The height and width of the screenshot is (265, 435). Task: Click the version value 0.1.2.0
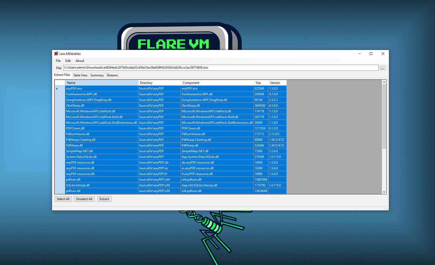[x=277, y=128]
